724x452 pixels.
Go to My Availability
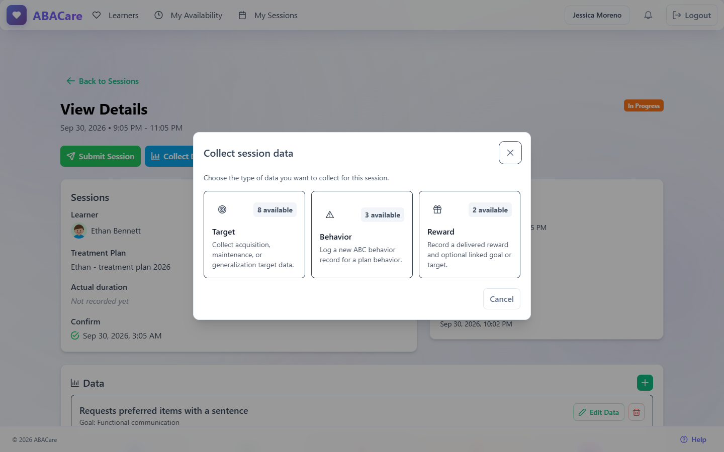click(188, 15)
